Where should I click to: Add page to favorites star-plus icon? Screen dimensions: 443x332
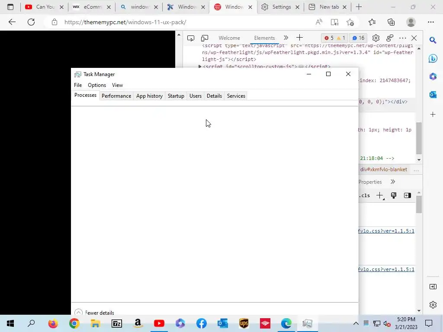click(350, 22)
